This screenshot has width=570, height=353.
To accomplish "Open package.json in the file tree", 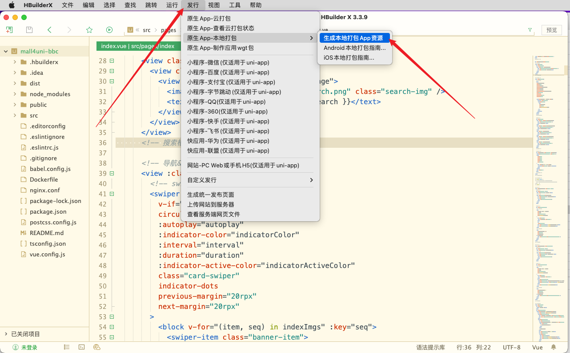I will 48,211.
